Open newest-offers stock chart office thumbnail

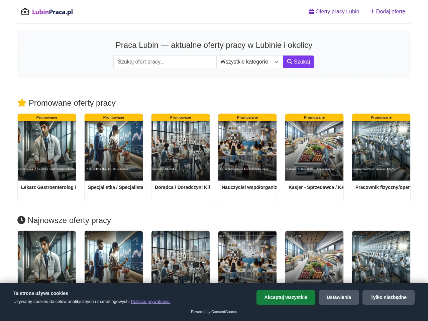point(114,257)
